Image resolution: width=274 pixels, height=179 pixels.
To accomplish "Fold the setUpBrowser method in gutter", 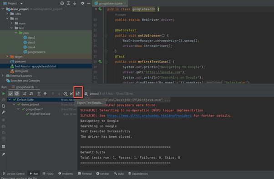I will (106, 35).
